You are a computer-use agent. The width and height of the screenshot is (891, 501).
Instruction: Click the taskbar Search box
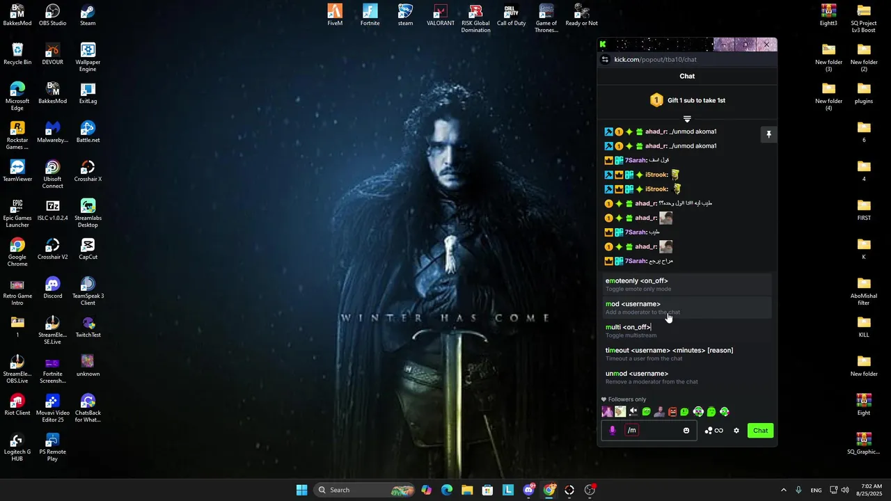click(365, 490)
